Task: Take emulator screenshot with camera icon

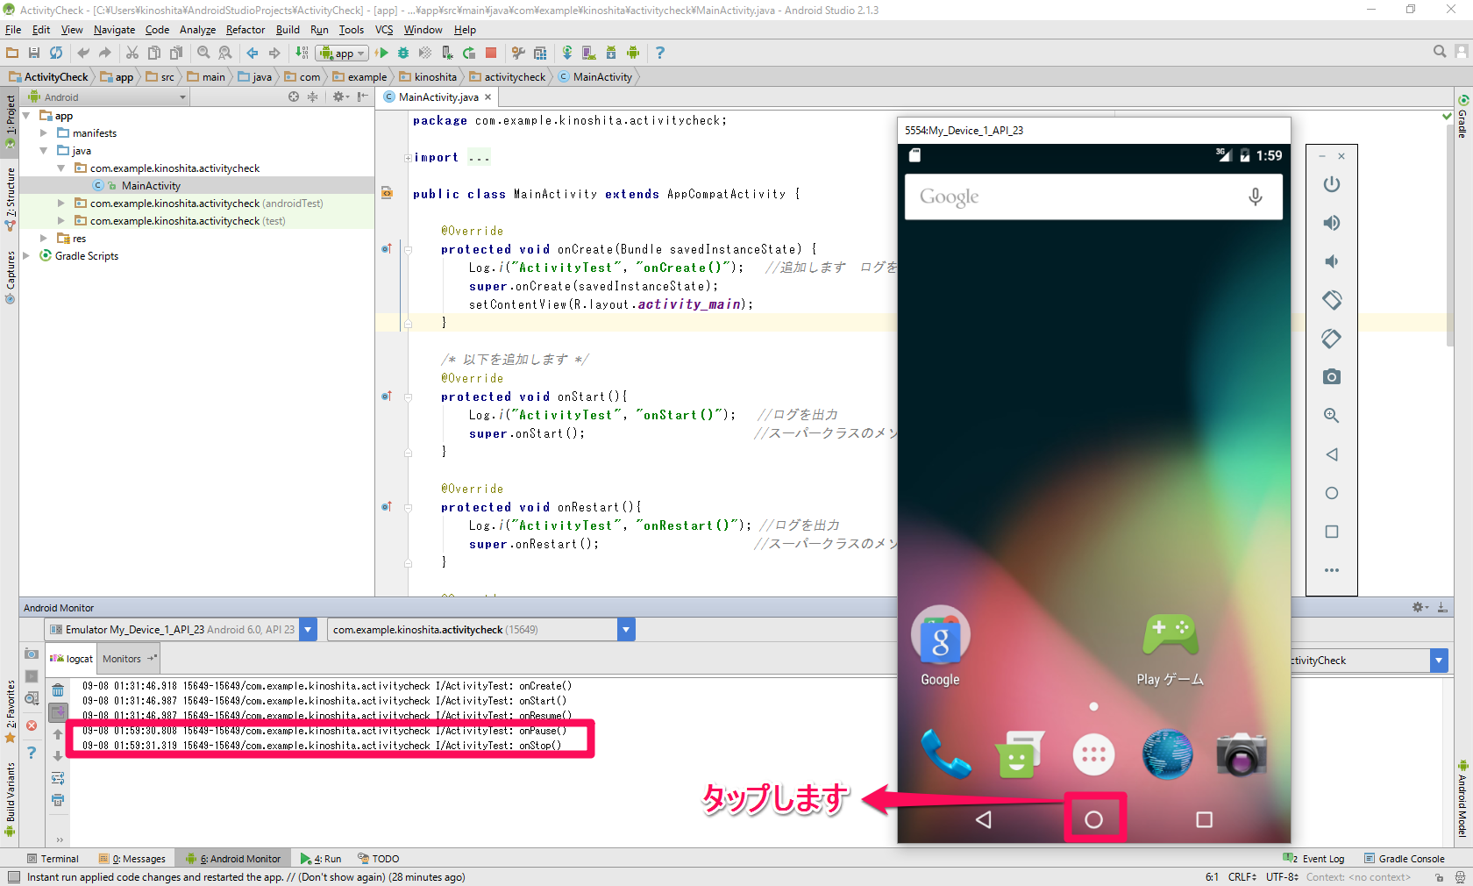Action: 1332,377
